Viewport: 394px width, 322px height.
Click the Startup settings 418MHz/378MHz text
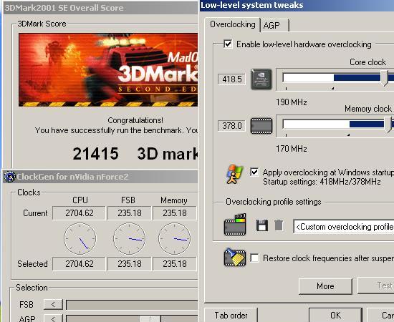point(322,182)
